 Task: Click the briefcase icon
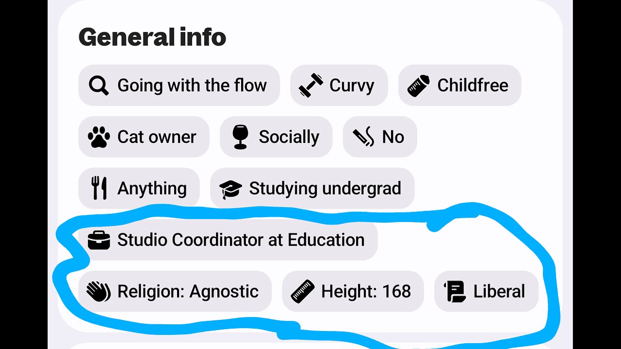99,240
